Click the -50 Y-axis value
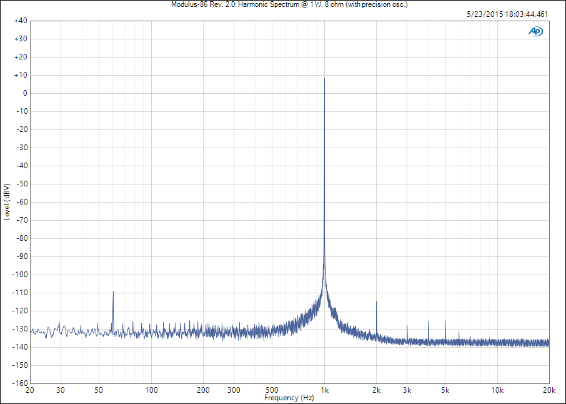566x404 pixels. (22, 184)
